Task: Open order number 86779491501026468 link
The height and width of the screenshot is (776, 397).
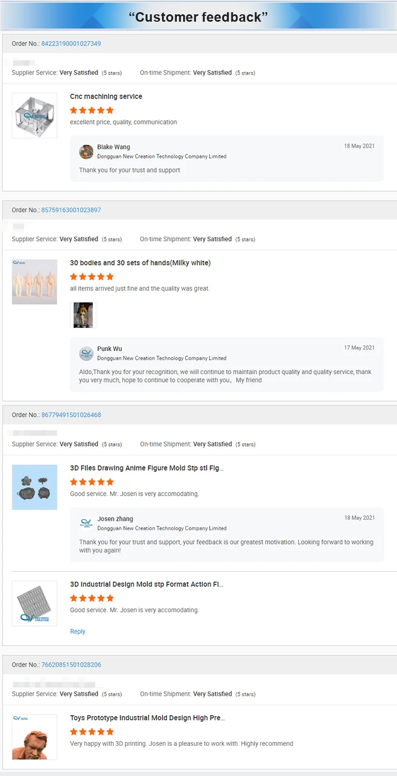Action: [71, 415]
